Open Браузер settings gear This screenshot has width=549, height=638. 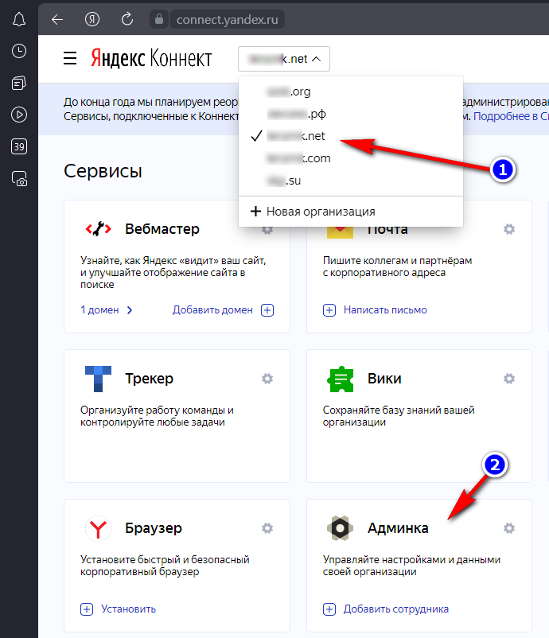[x=267, y=528]
